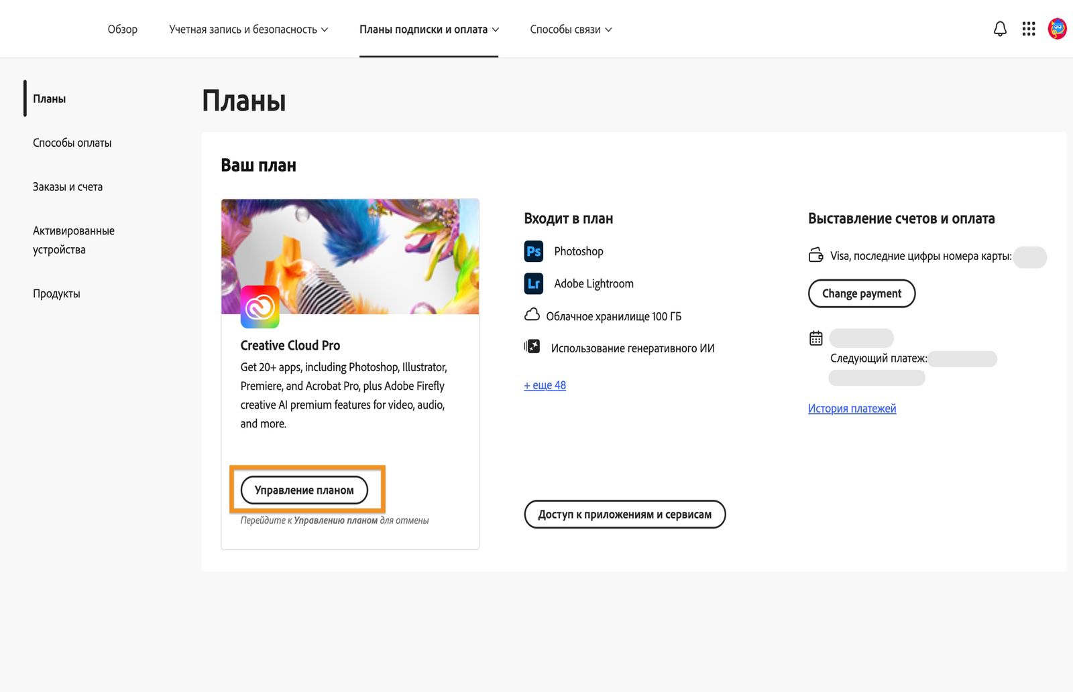
Task: Open Заказы и счета in the sidebar
Action: tap(68, 187)
